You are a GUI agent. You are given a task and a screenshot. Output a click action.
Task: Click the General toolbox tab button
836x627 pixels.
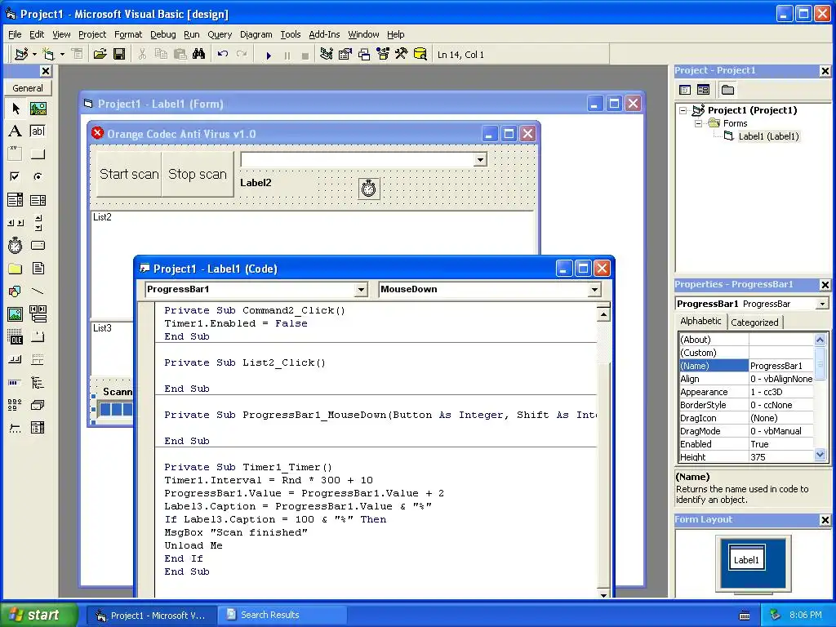(x=28, y=88)
